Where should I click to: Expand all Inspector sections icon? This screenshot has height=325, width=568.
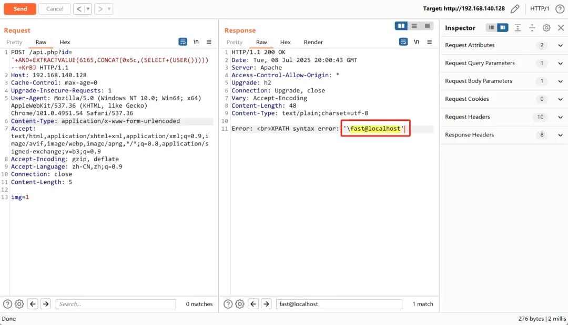[518, 28]
